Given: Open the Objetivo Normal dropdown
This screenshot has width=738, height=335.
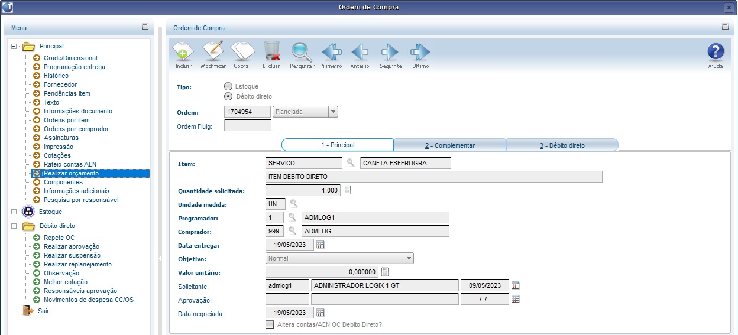Looking at the screenshot, I should 409,258.
